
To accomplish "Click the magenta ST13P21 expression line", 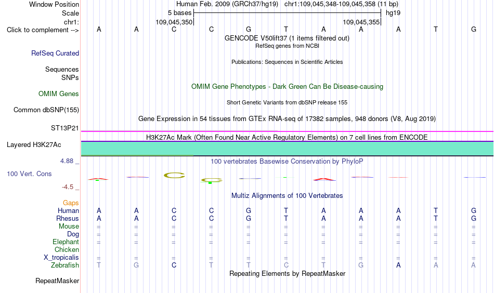I will [287, 131].
